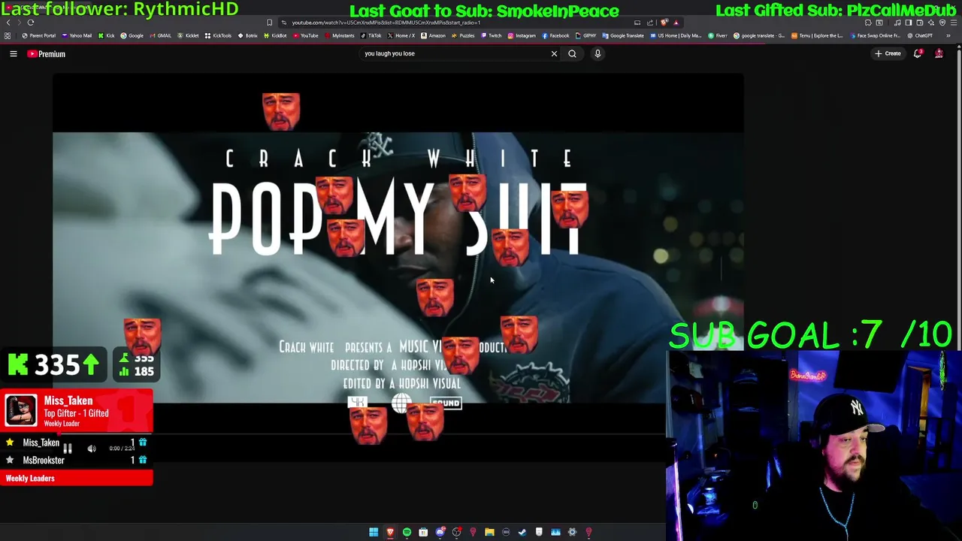Start voice search with the microphone
962x541 pixels.
tap(597, 53)
